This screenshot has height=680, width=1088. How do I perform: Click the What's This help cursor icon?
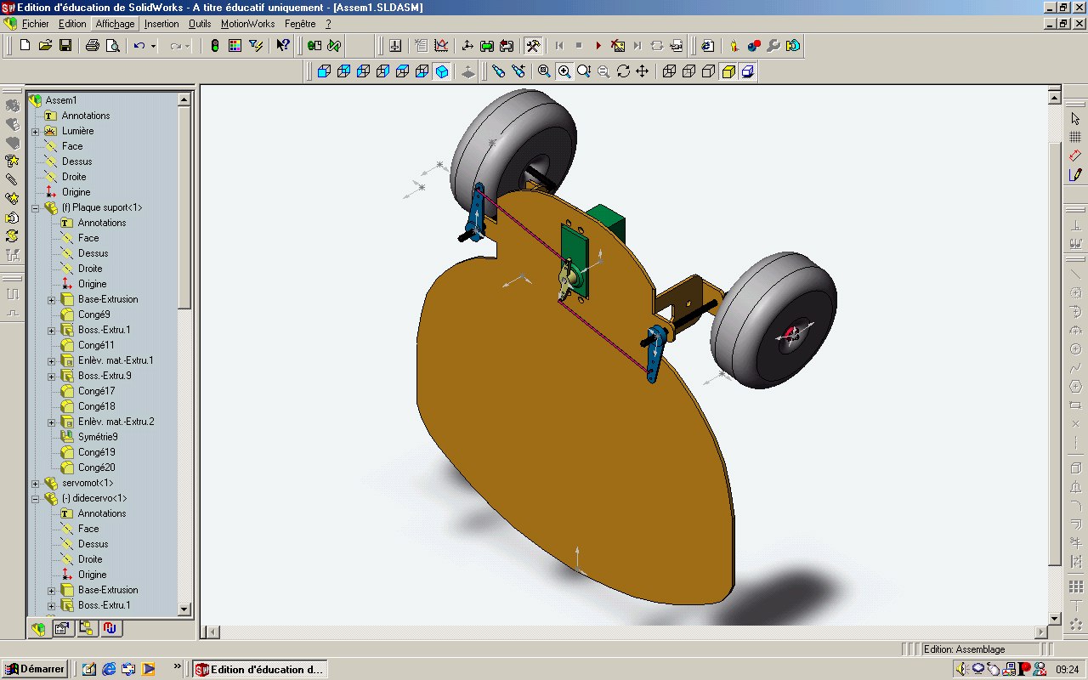coord(283,46)
